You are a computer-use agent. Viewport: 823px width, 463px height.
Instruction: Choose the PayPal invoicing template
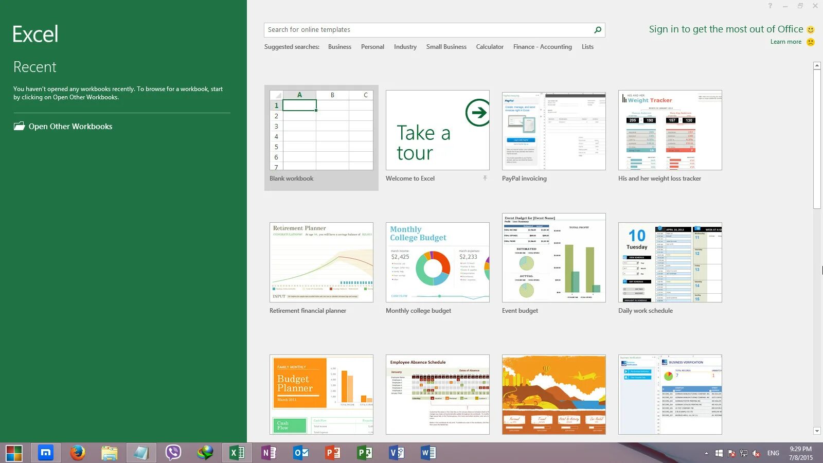pos(554,130)
